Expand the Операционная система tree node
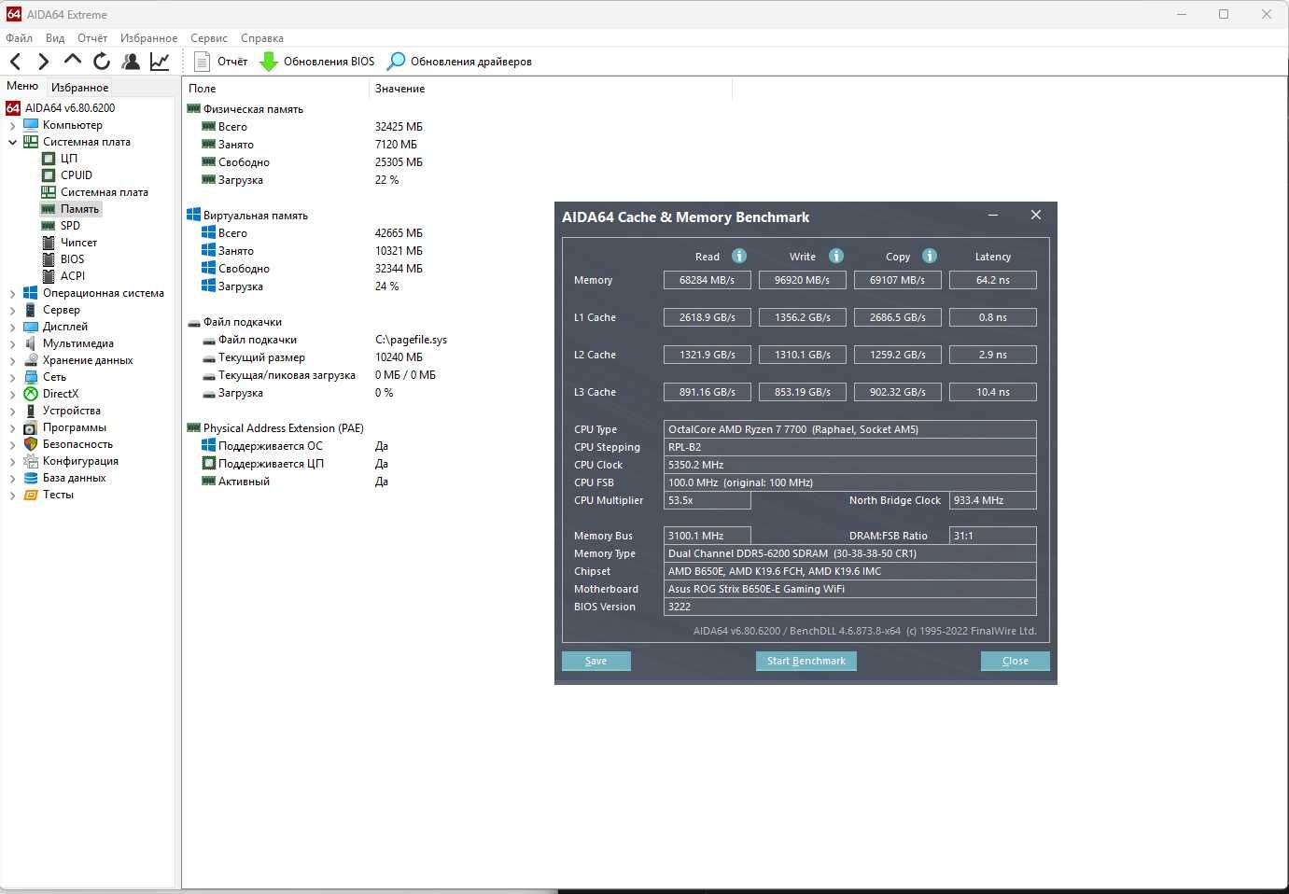1289x894 pixels. click(x=12, y=293)
